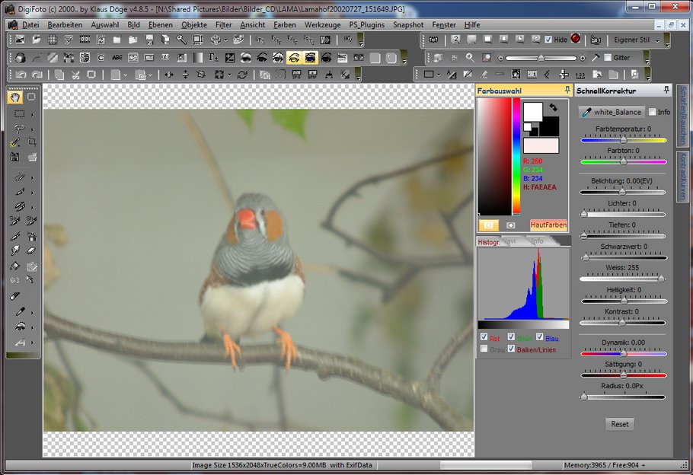Open the Filter menu
This screenshot has width=693, height=475.
[223, 24]
